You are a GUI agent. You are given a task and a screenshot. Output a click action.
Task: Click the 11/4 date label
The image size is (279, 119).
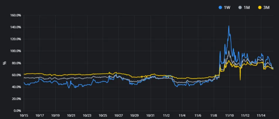point(182,115)
